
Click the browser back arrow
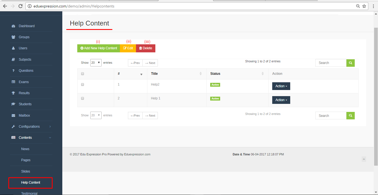click(5, 6)
